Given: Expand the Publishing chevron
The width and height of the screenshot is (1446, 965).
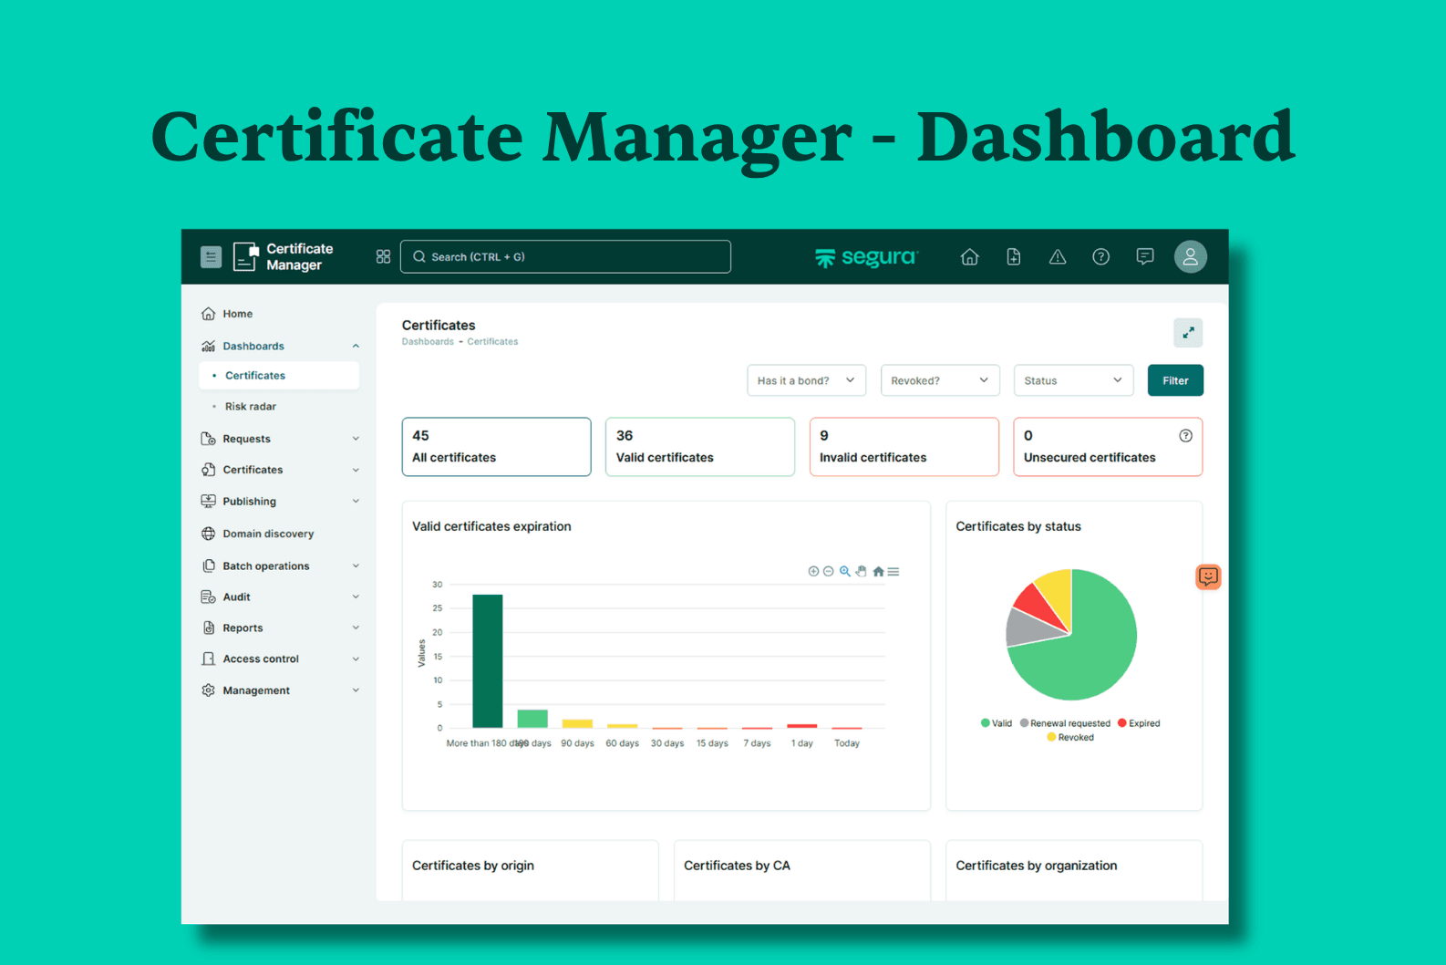Looking at the screenshot, I should pyautogui.click(x=356, y=501).
